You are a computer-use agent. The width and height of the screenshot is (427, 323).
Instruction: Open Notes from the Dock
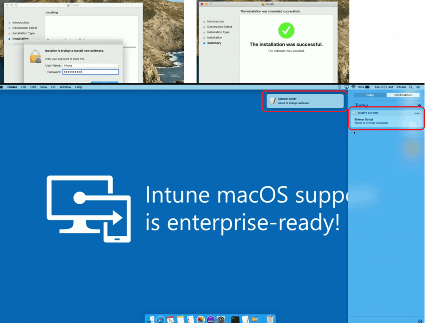[x=181, y=320]
